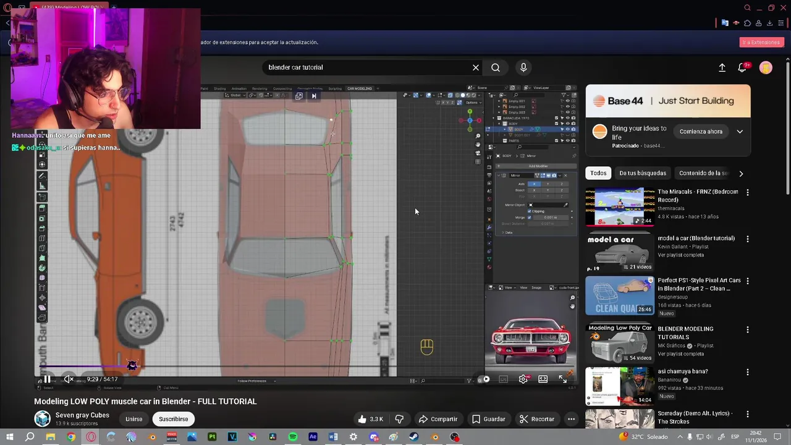Clear the search box with the X
This screenshot has width=791, height=445.
click(x=476, y=67)
